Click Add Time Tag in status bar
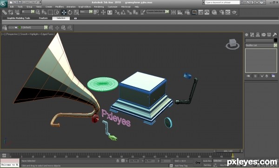 181,166
